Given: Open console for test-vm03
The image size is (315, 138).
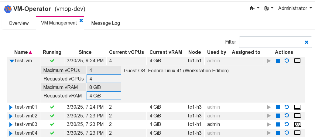Looking at the screenshot, I should [x=297, y=124].
